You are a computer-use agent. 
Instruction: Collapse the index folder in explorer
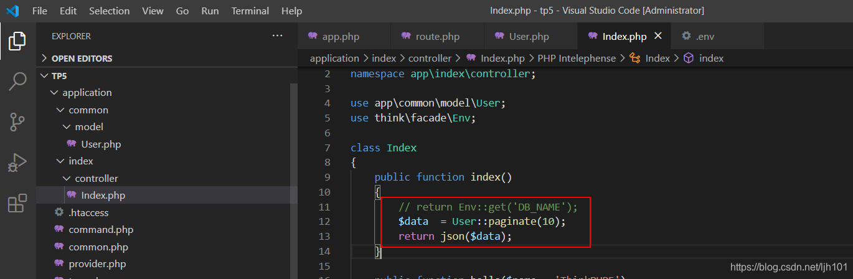[x=60, y=161]
